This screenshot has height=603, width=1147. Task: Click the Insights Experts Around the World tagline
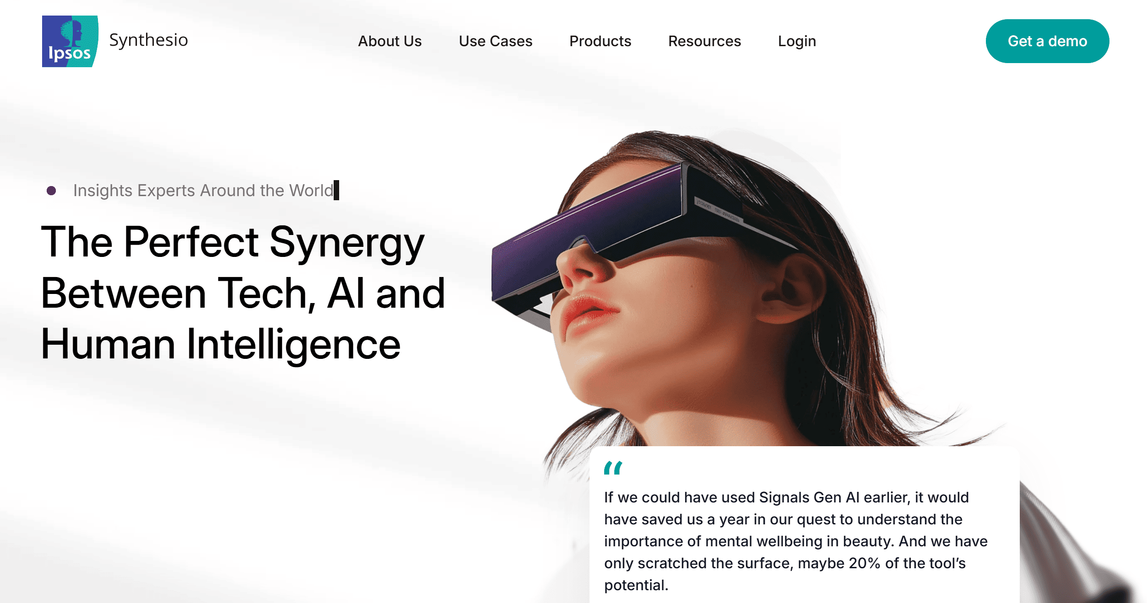pos(203,190)
